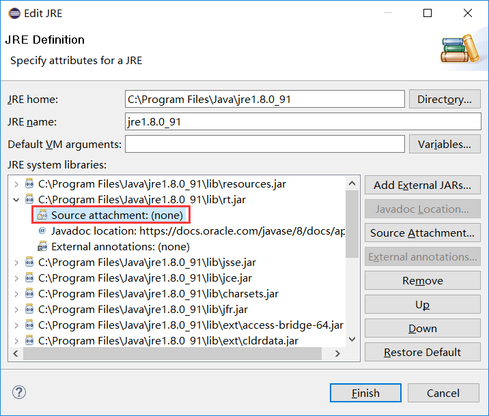Screen dimensions: 489x416
Task: Click the jar icon beside charsets.jar
Action: 29,294
